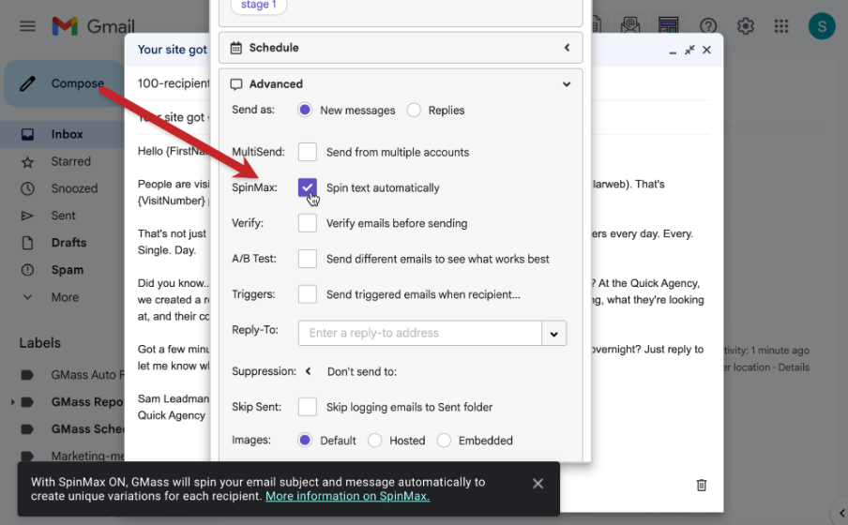Click the Compose button
This screenshot has height=525, width=848.
click(64, 83)
